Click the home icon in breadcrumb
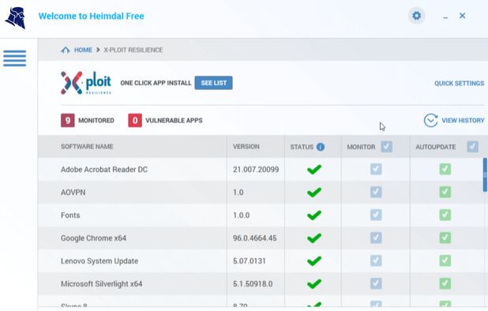The width and height of the screenshot is (488, 311). 66,50
